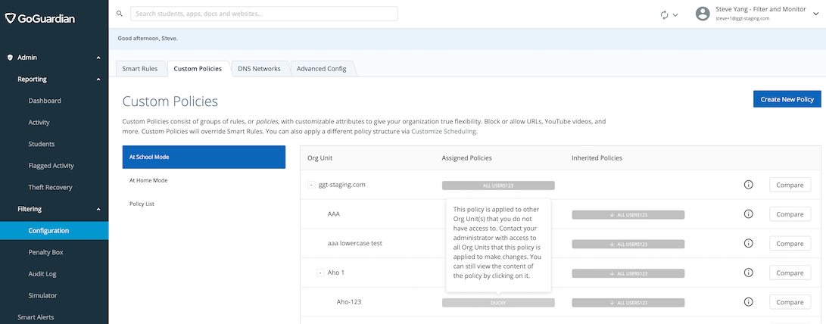This screenshot has height=324, width=826.
Task: Open the dropdown next to the sync icon
Action: 675,15
